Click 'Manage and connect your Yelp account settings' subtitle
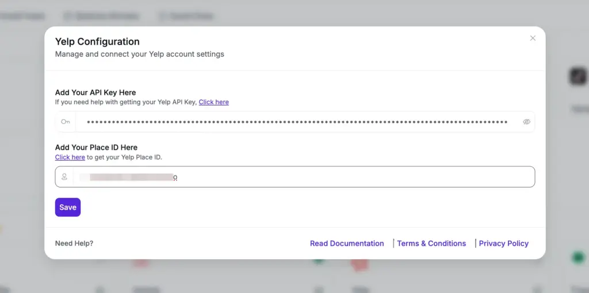 coord(140,54)
